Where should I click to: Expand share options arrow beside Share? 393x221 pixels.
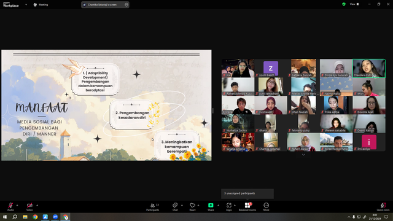coord(219,205)
